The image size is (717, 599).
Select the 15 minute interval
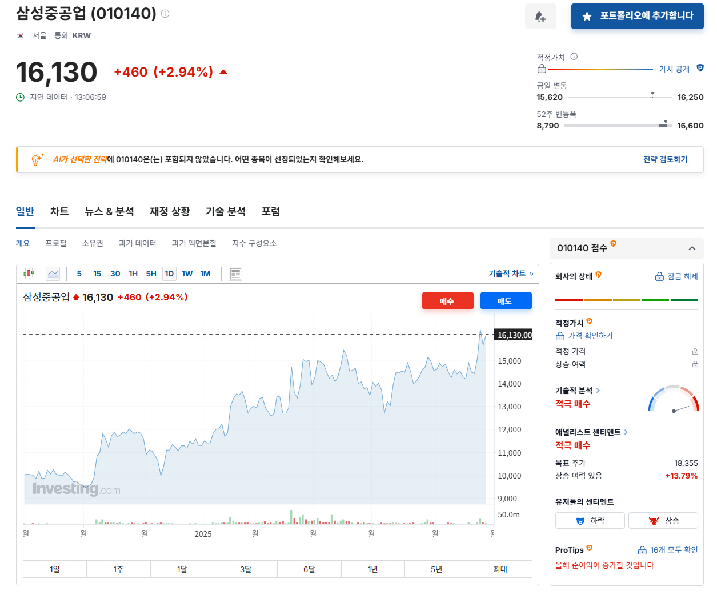click(97, 274)
